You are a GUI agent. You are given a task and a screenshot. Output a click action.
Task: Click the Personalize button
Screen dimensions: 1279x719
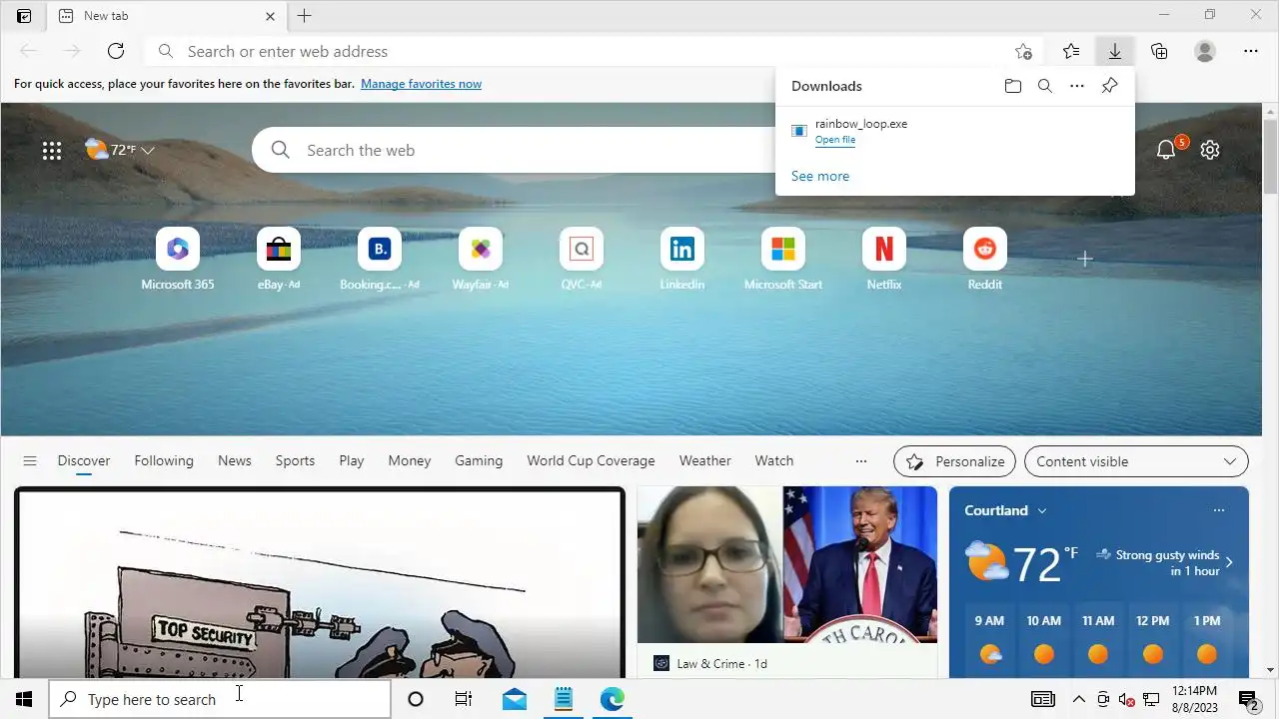click(x=954, y=461)
